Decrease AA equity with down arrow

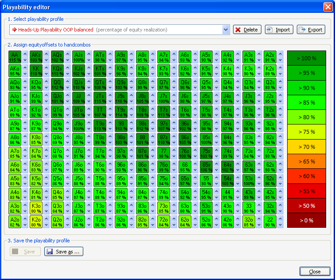(25, 60)
